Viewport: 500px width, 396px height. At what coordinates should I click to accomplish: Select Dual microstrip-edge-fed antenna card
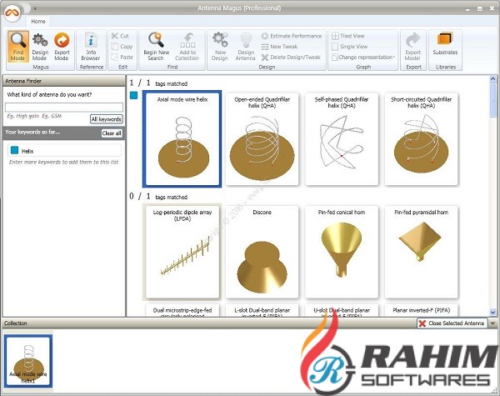pos(182,310)
